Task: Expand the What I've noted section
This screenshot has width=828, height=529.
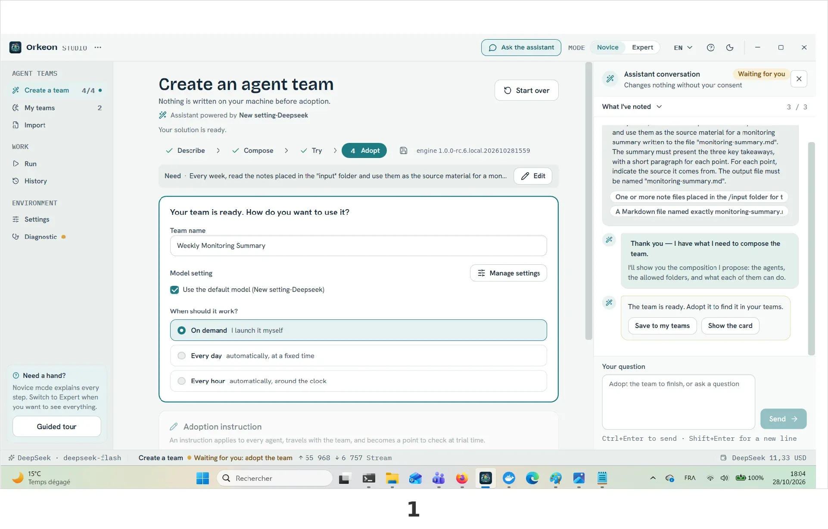Action: 632,107
